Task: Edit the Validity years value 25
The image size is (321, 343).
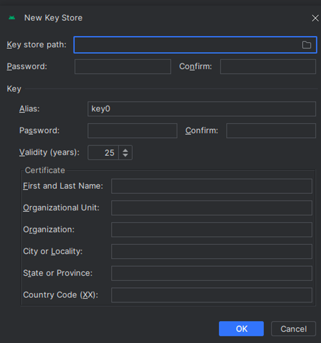Action: point(103,152)
